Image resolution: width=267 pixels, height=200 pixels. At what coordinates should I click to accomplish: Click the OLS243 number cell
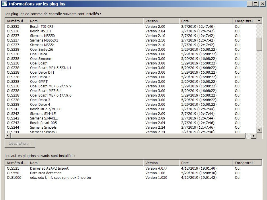[x=13, y=123]
